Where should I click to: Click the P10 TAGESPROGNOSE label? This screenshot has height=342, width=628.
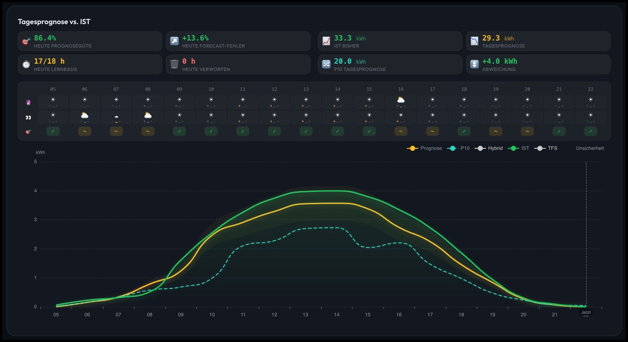(360, 69)
